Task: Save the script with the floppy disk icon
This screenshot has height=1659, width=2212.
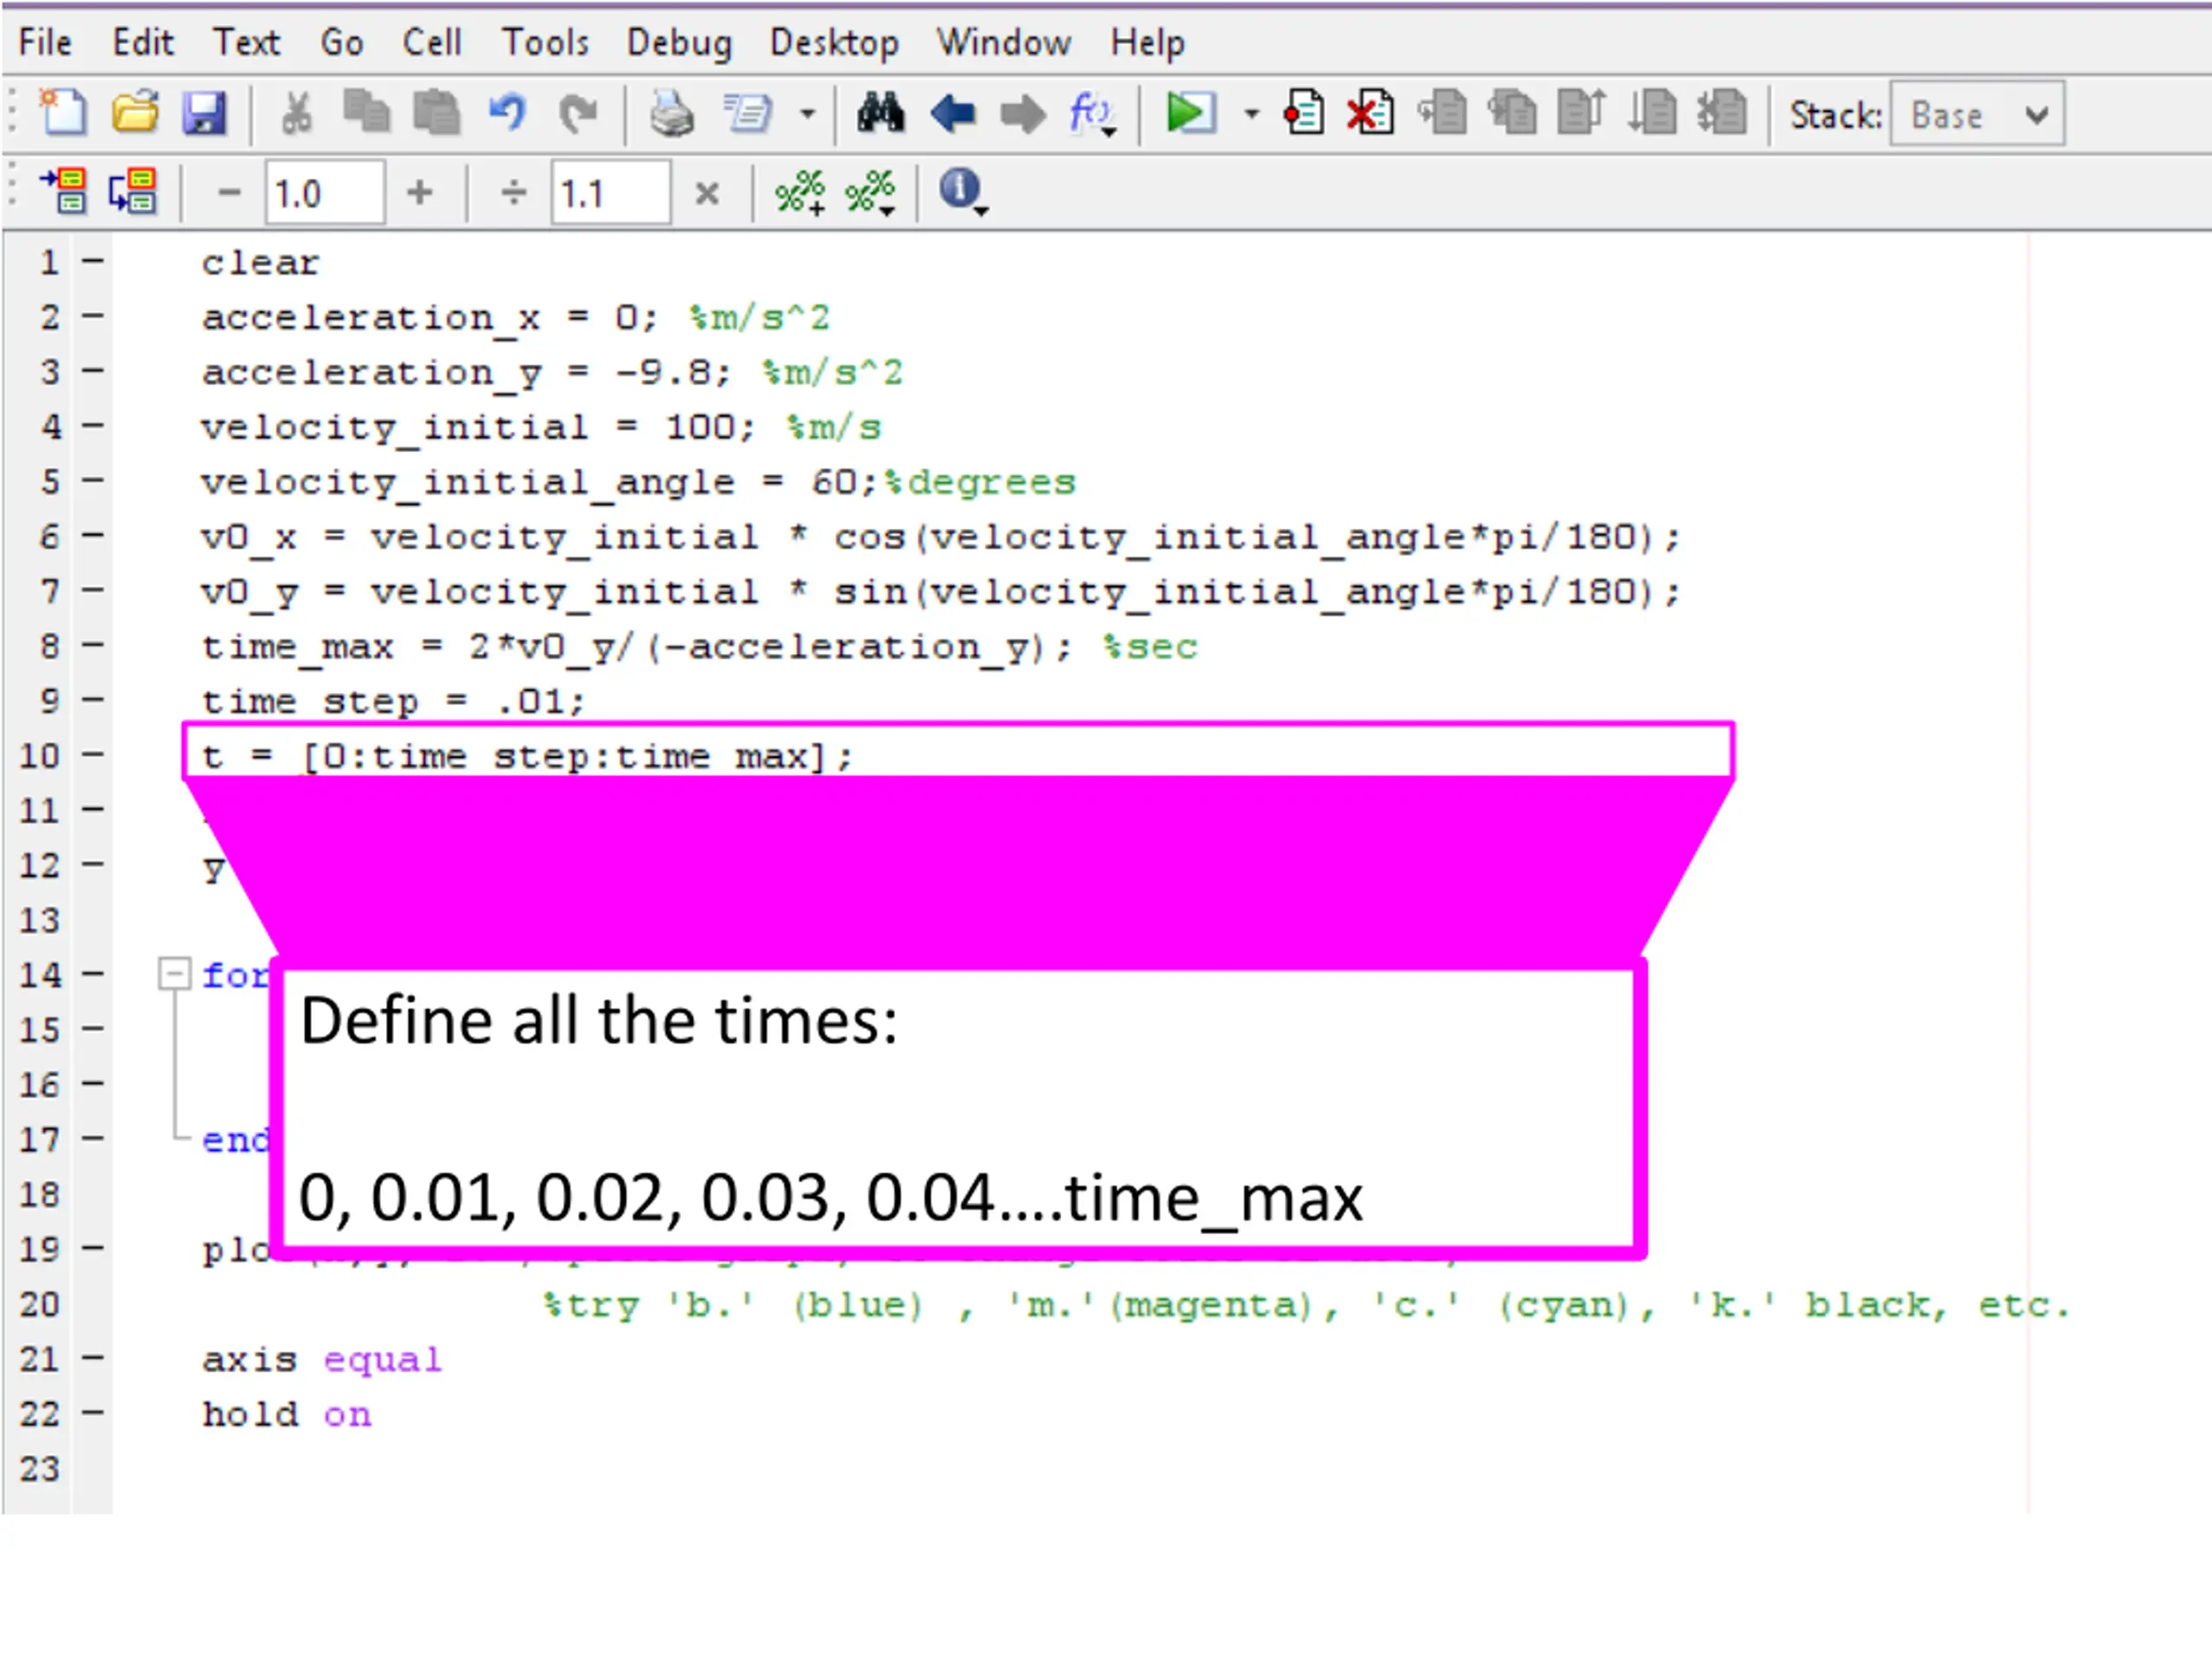Action: pyautogui.click(x=204, y=113)
